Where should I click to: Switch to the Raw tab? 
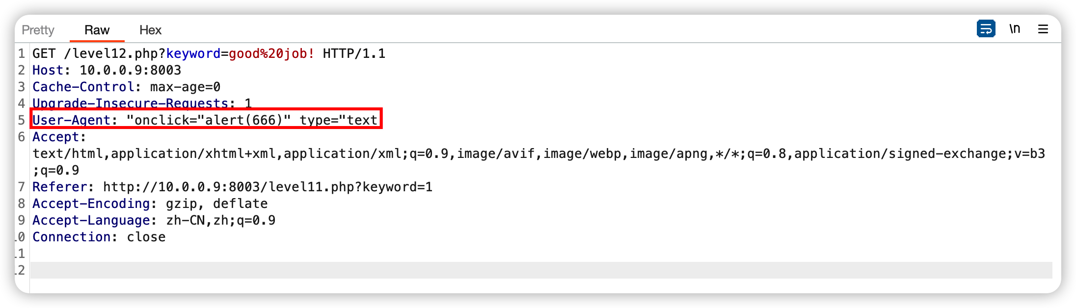click(x=97, y=30)
